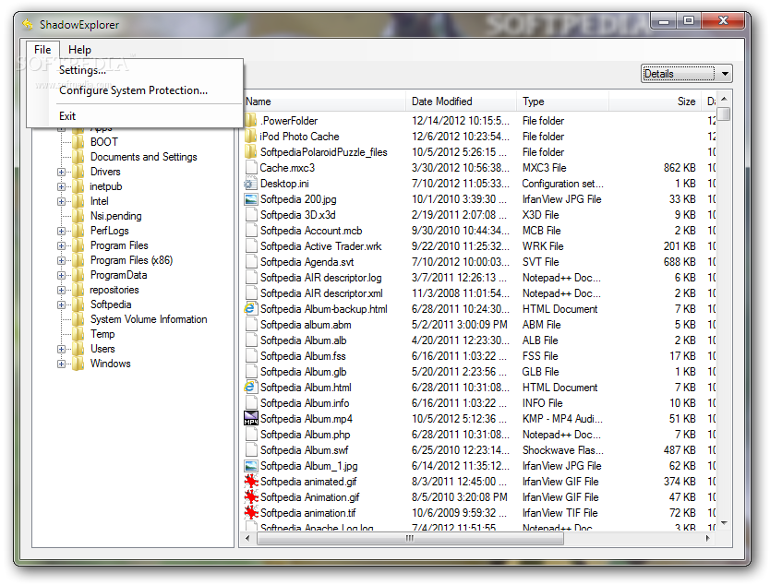
Task: Click the Softpedia 3D.x3d file icon
Action: 251,214
